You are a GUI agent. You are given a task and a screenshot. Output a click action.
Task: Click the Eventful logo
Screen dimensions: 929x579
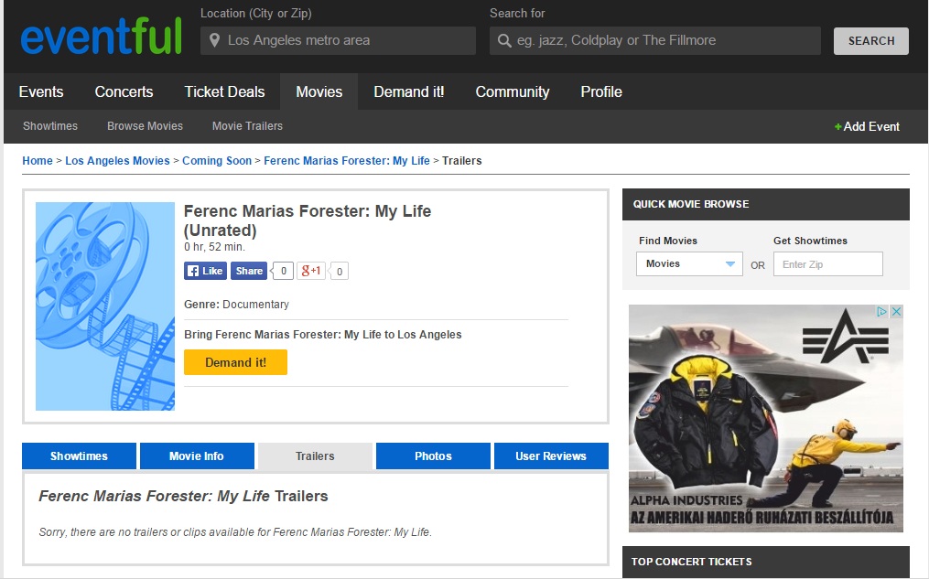click(101, 38)
